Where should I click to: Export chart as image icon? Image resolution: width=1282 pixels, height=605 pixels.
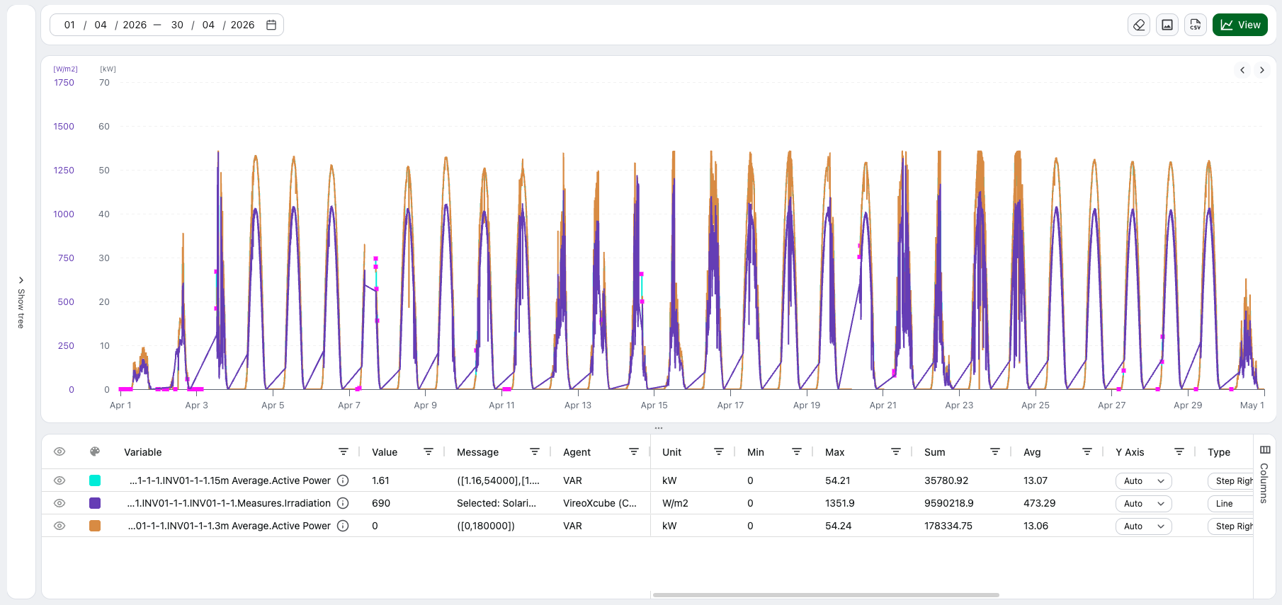click(1167, 25)
